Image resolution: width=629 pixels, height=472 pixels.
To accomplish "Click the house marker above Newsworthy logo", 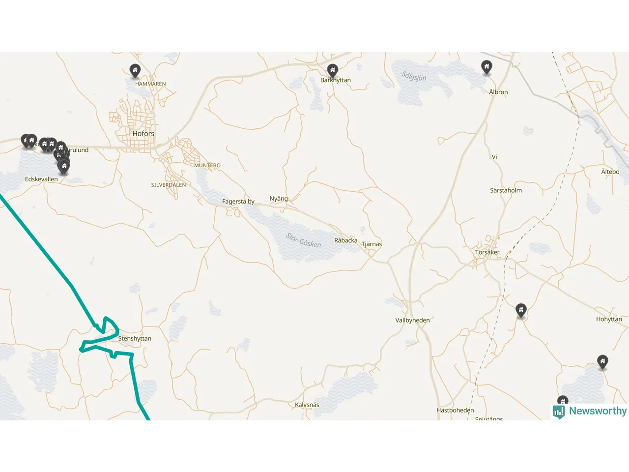I will click(563, 401).
